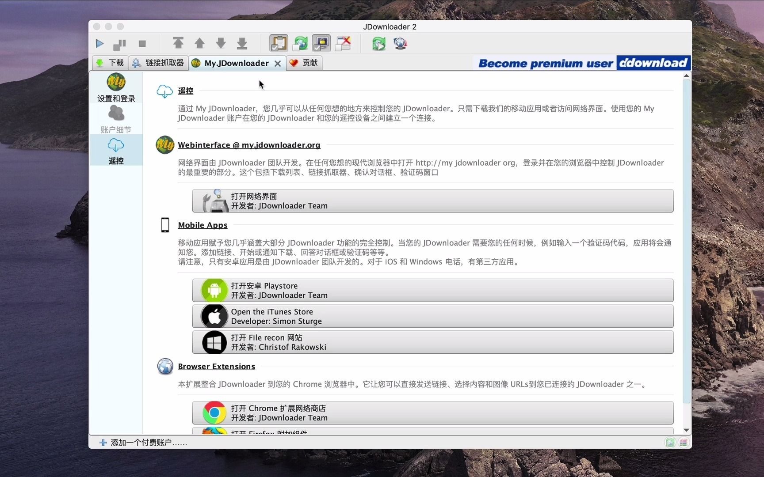This screenshot has height=477, width=764.
Task: Open the 贡献 tab
Action: pos(304,63)
